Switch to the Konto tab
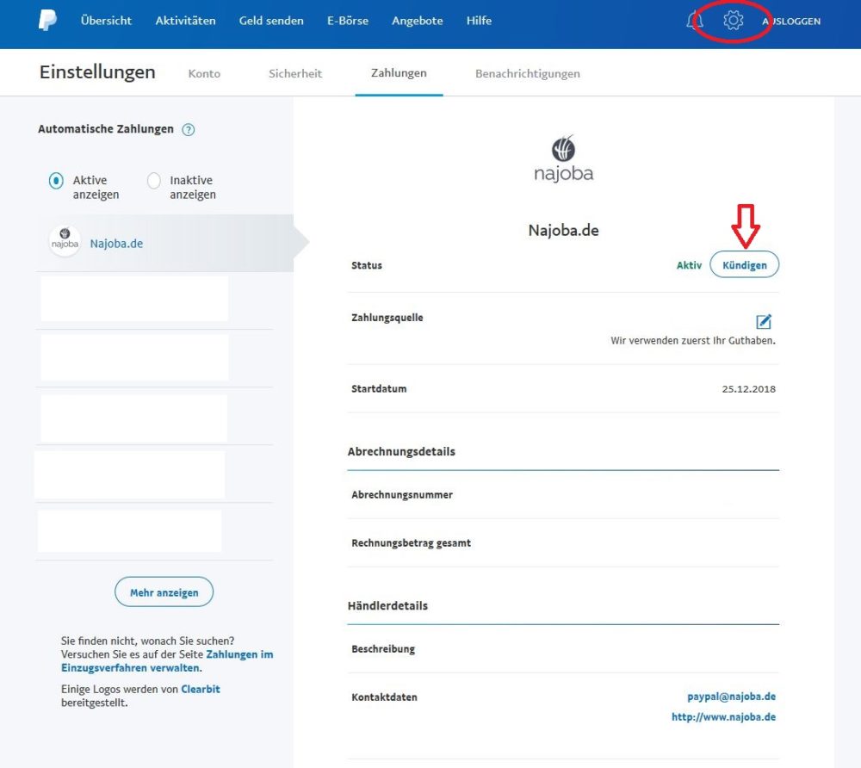The height and width of the screenshot is (768, 861). 204,73
